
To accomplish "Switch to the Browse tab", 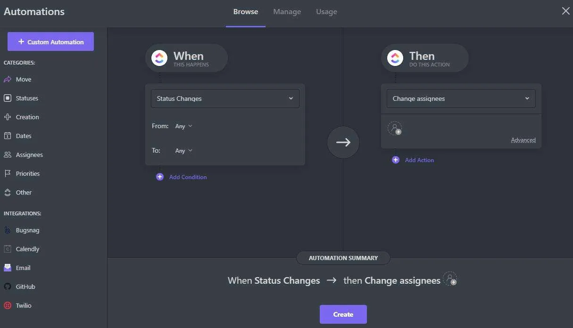I will point(246,12).
